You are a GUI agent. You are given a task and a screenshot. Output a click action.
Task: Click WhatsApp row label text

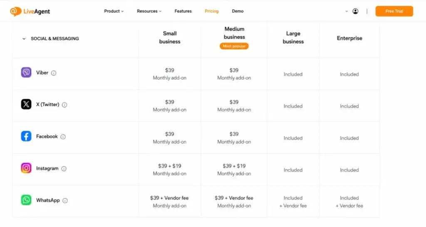pos(48,200)
